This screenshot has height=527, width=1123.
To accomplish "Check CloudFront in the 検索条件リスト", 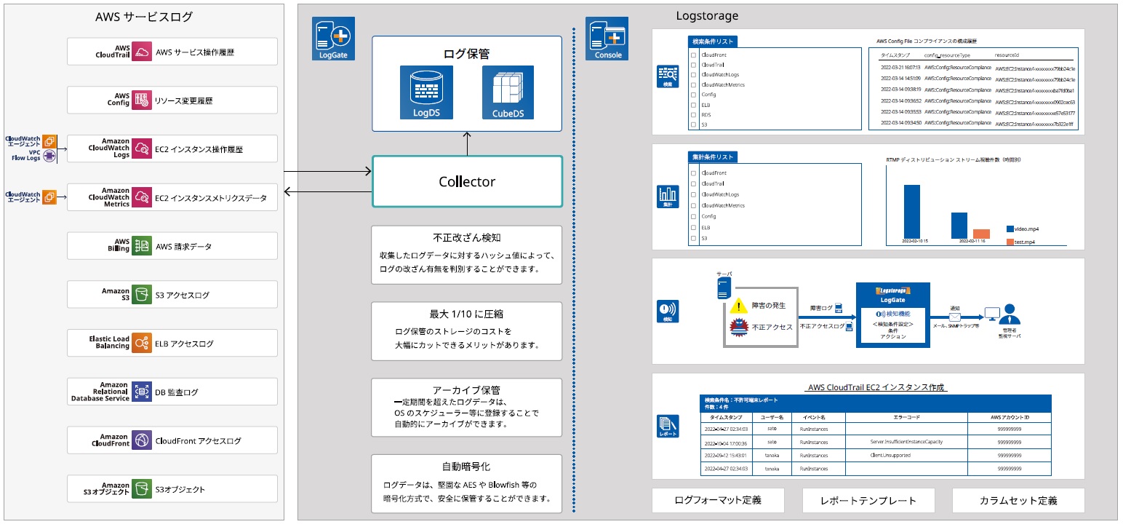I will click(x=693, y=55).
